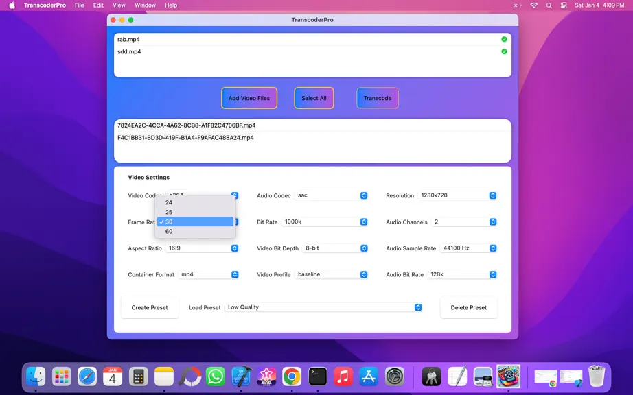Click the Delete Preset button

click(x=469, y=307)
